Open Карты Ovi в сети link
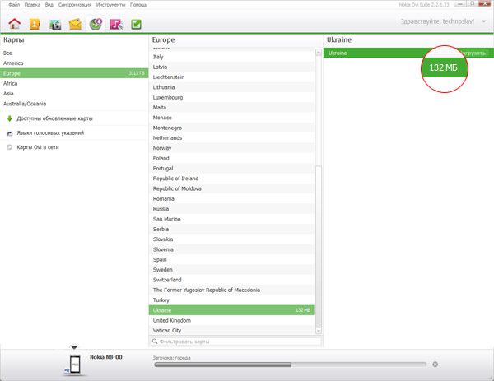Viewport: 494px width, 381px height. [38, 147]
